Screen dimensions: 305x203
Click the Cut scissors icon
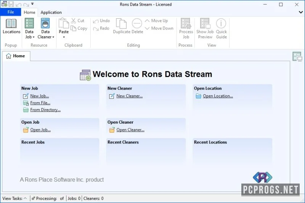(73, 21)
